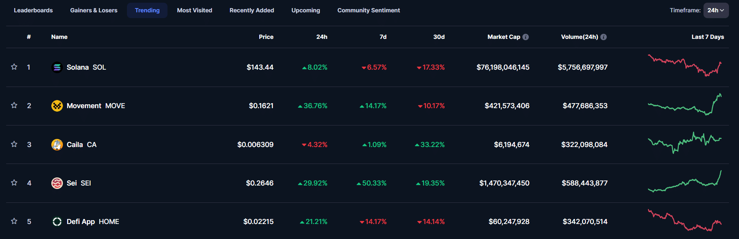Open the Community Sentiment tab
Image resolution: width=739 pixels, height=239 pixels.
(369, 10)
